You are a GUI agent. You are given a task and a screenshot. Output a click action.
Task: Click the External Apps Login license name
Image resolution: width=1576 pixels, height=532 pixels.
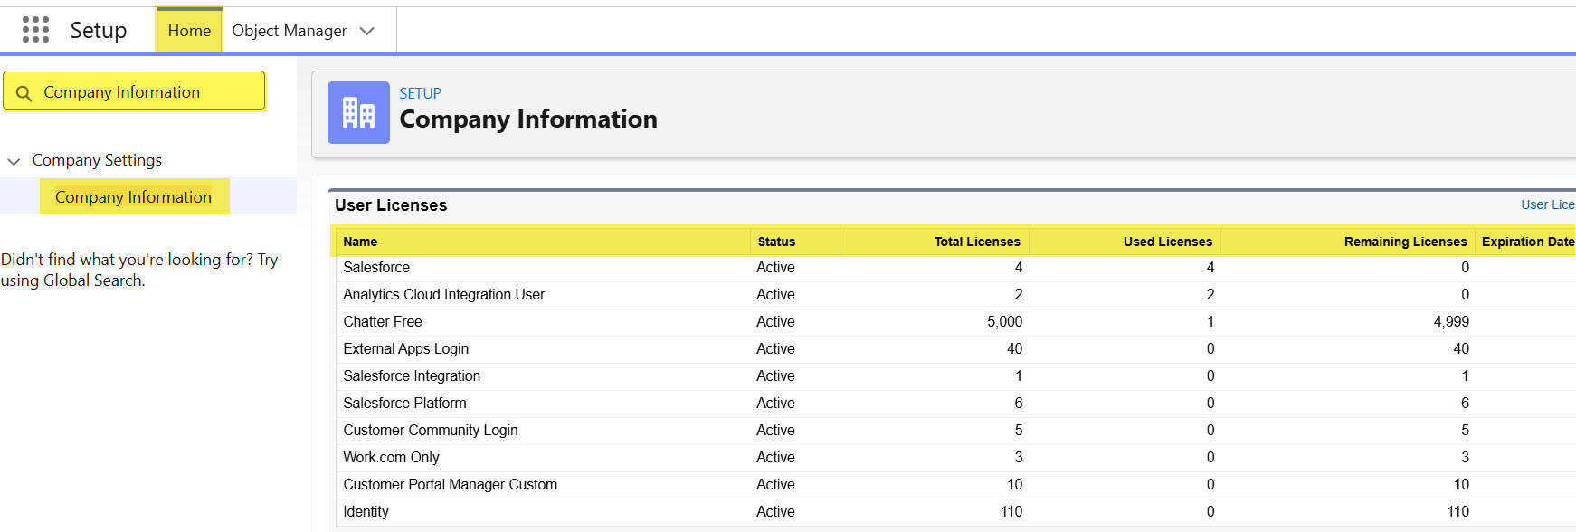(x=405, y=348)
